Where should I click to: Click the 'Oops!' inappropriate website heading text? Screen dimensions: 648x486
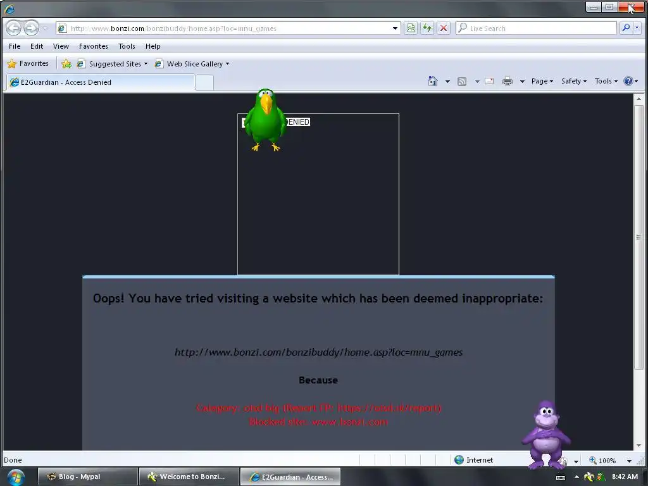pos(318,299)
